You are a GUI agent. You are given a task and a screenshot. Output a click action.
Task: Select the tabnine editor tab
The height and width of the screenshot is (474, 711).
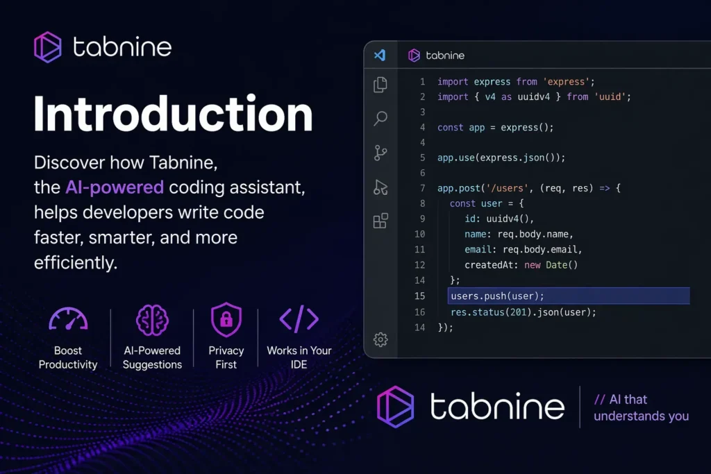tap(436, 56)
